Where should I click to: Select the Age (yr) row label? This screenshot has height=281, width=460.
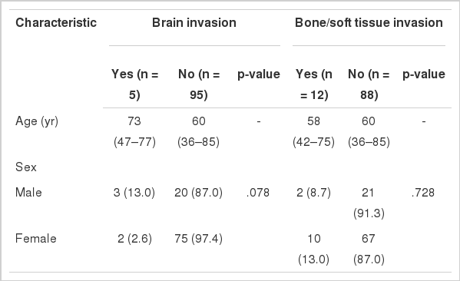tap(37, 121)
